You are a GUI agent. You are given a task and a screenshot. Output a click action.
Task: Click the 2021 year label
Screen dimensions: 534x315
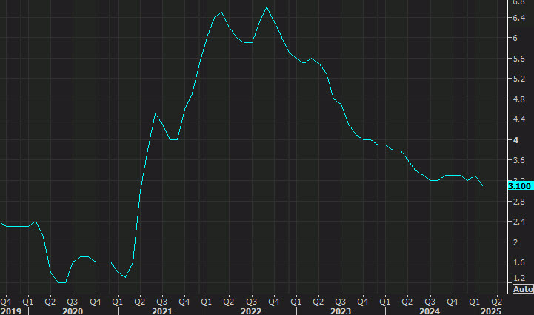click(161, 311)
